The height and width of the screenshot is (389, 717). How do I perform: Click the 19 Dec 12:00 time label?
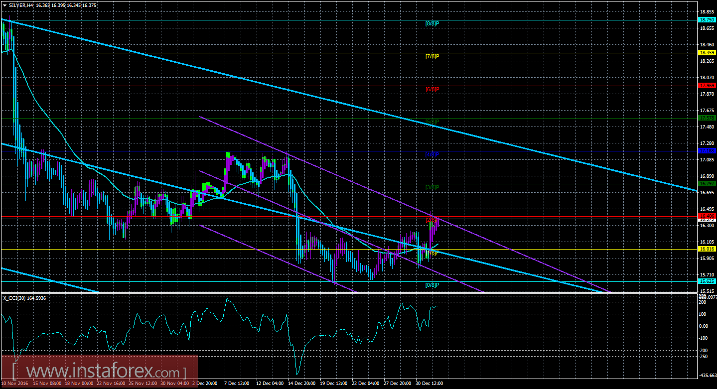click(333, 384)
